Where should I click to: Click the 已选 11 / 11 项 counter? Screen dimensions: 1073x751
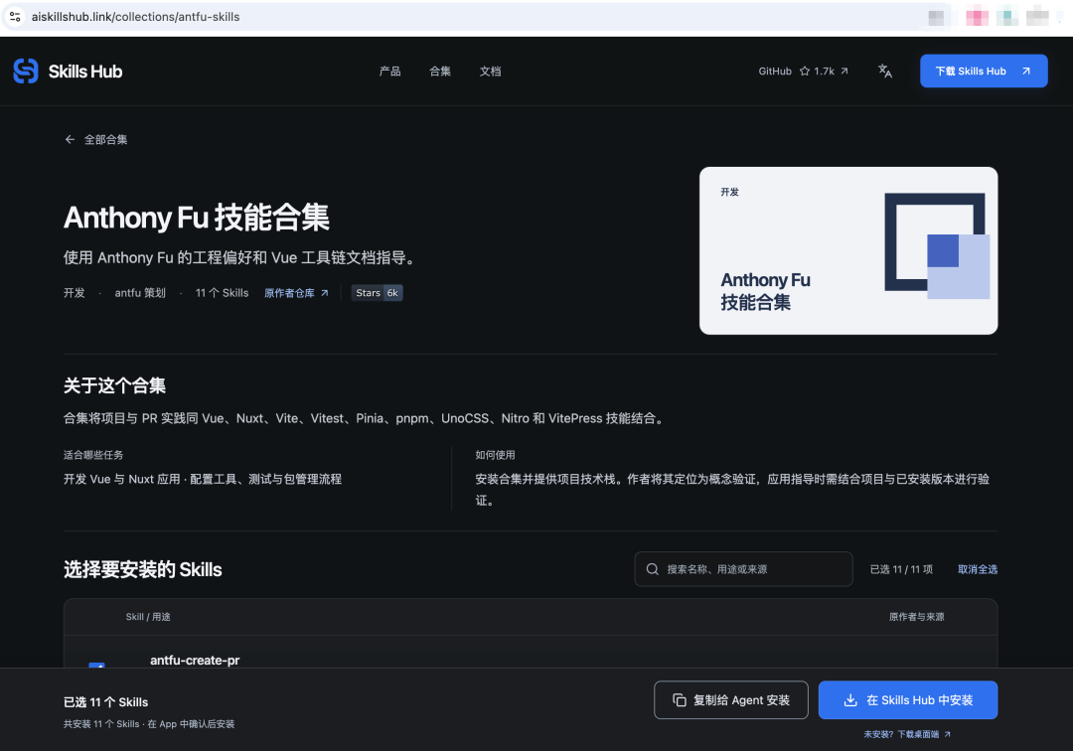[x=901, y=569]
